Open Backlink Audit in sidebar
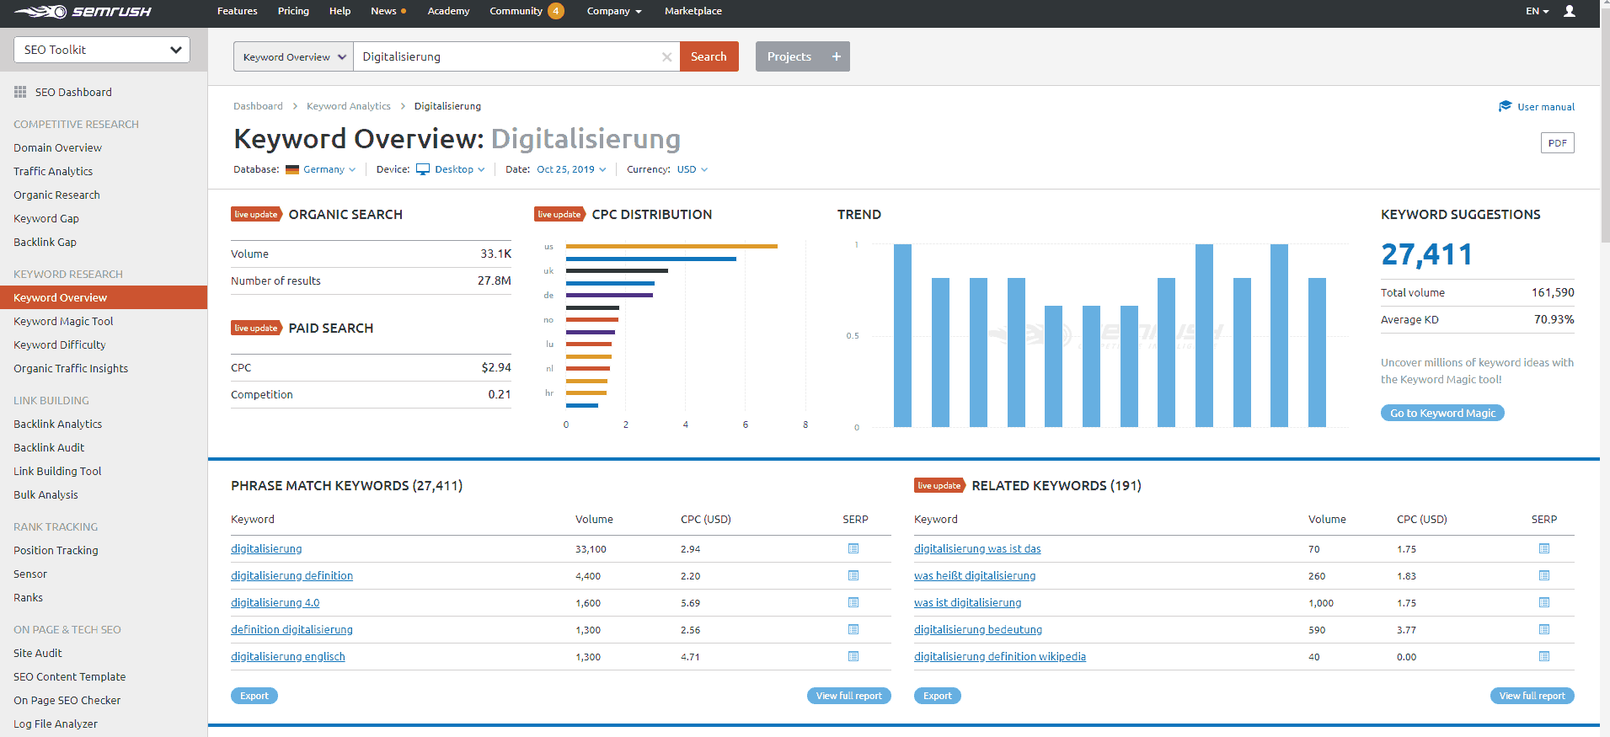This screenshot has height=737, width=1610. click(x=49, y=447)
